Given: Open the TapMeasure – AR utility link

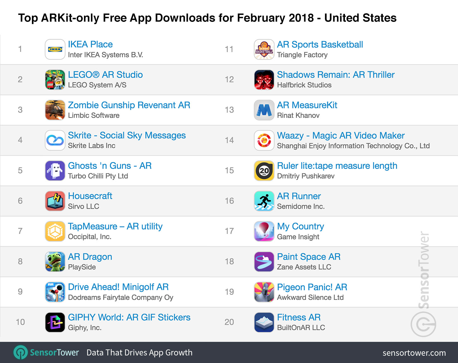Looking at the screenshot, I should 115,226.
